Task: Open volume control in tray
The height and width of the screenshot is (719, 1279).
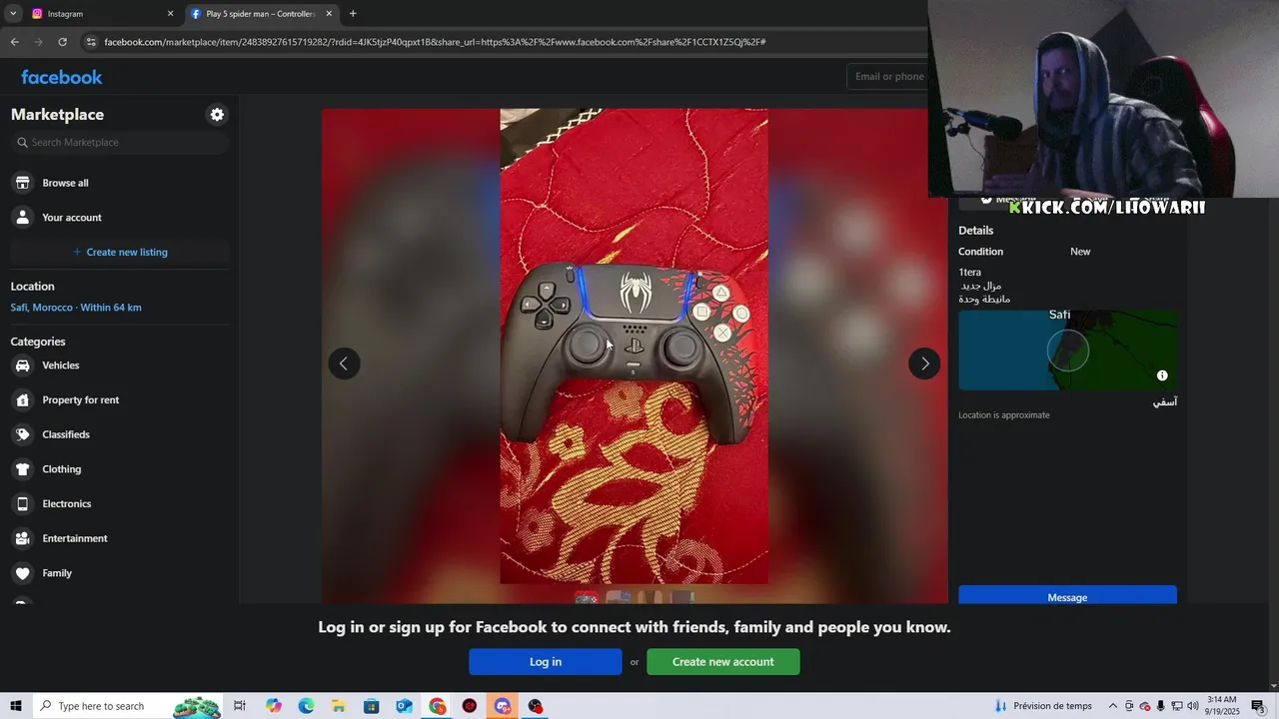Action: click(x=1193, y=706)
